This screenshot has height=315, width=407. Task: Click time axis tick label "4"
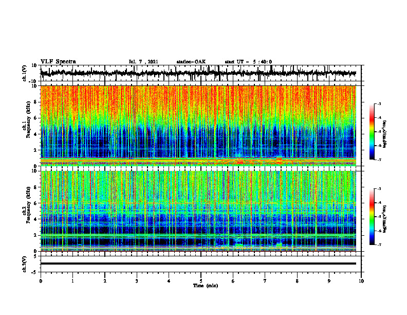[169, 281]
